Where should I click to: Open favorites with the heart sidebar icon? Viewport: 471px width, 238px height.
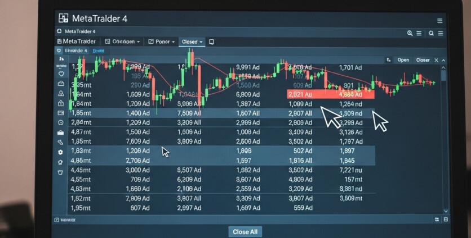(x=61, y=74)
